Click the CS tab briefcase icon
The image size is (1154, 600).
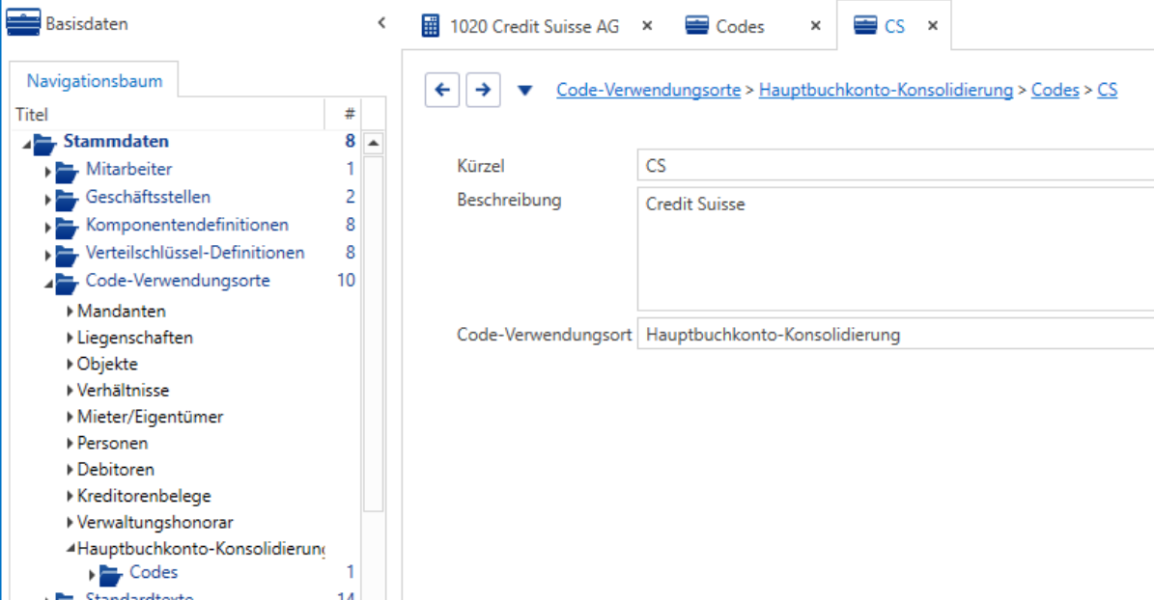[864, 26]
